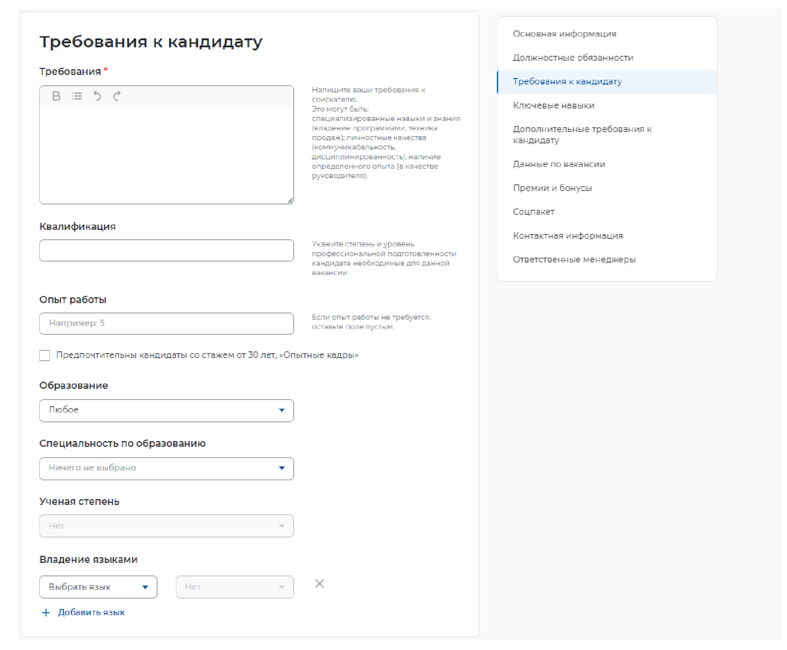The image size is (787, 650).
Task: Remove language row with X icon
Action: pyautogui.click(x=320, y=583)
